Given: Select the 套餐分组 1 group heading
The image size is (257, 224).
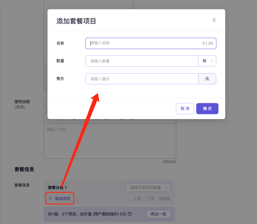Looking at the screenshot, I should [57, 187].
